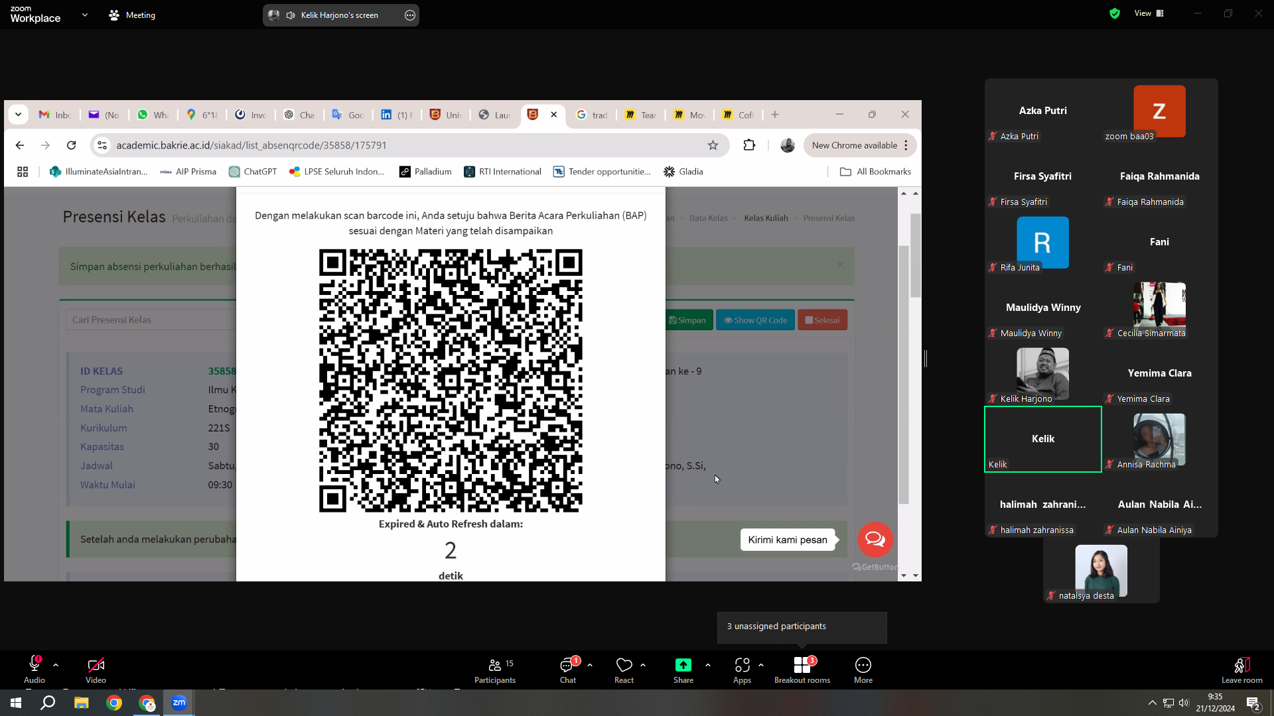
Task: Open the red GetButton chat bubble
Action: 875,540
